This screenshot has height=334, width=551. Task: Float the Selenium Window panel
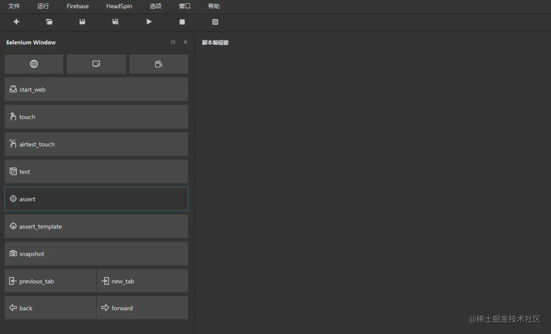pos(173,43)
